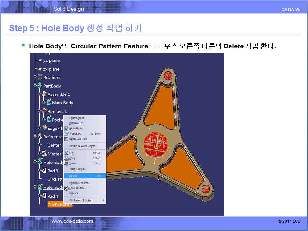Open the CircPattern.3 object submenu arrow
The image size is (308, 231).
pyautogui.click(x=103, y=200)
